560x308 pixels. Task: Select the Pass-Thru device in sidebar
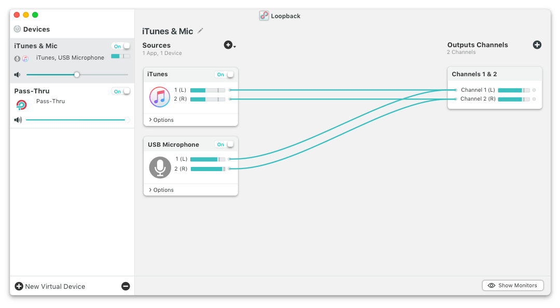click(72, 106)
